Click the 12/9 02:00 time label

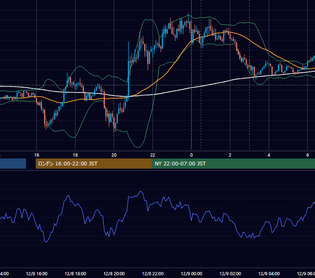click(x=230, y=273)
